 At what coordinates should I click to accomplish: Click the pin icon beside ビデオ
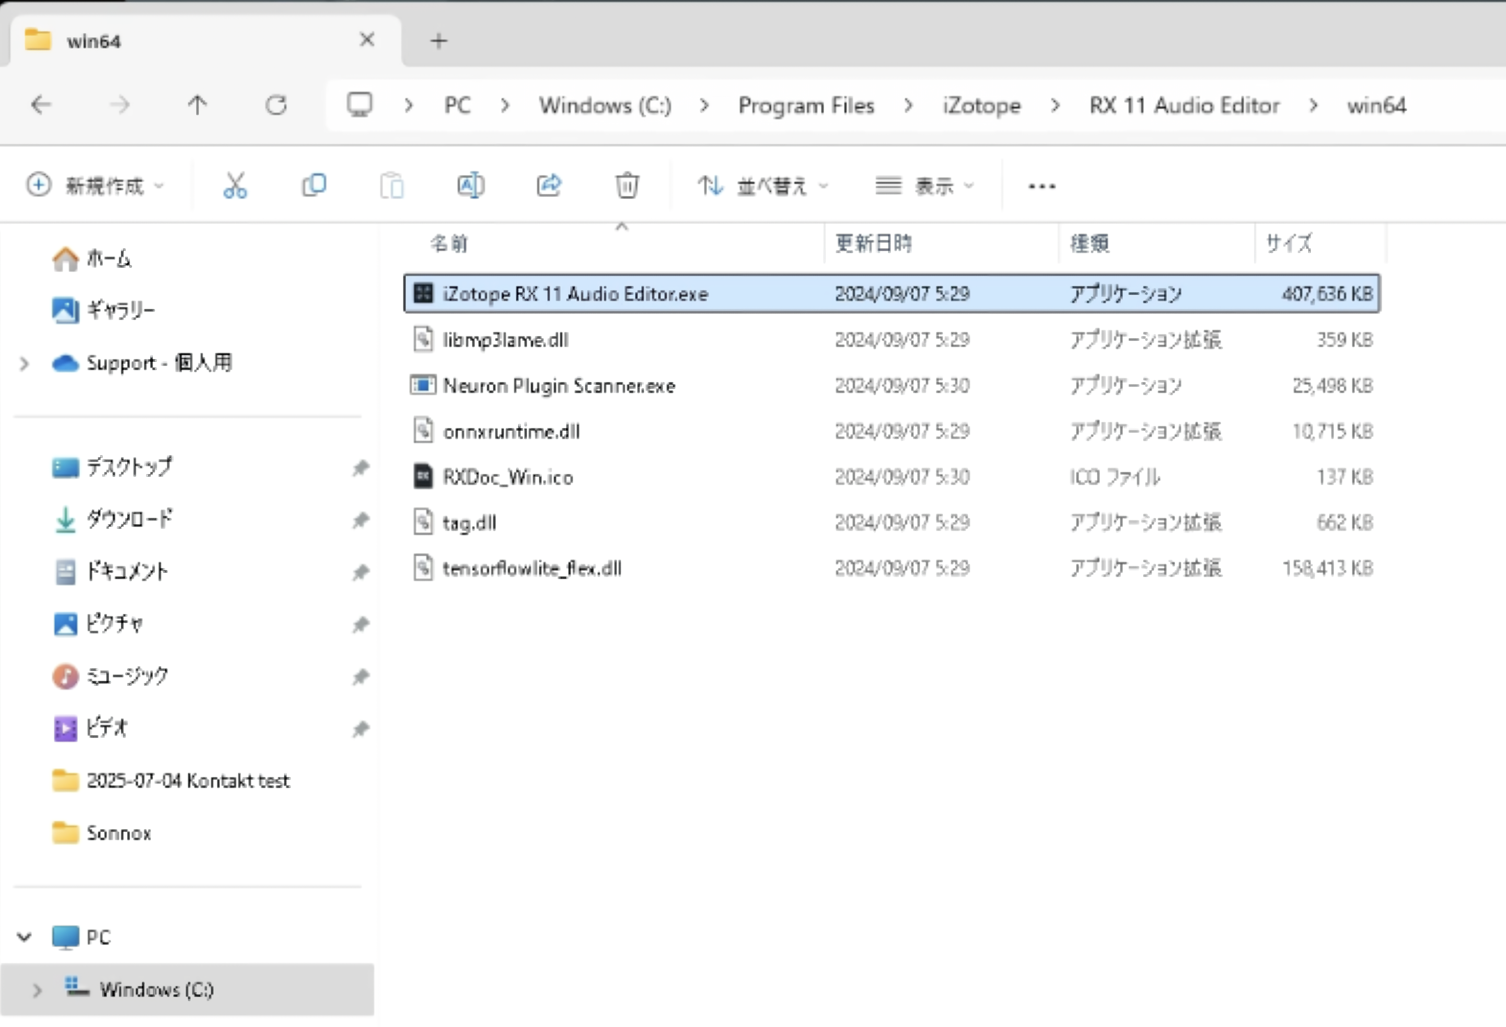360,730
